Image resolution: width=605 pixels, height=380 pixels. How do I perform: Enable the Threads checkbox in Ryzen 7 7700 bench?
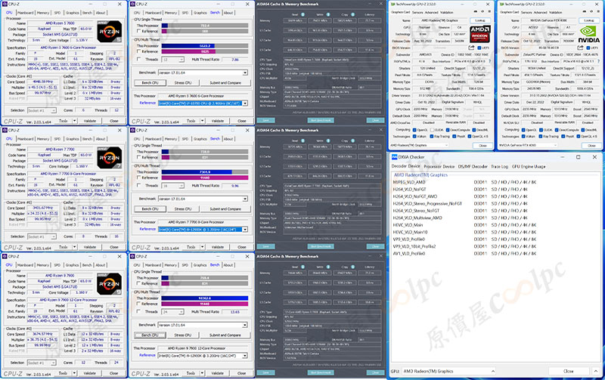coord(139,185)
